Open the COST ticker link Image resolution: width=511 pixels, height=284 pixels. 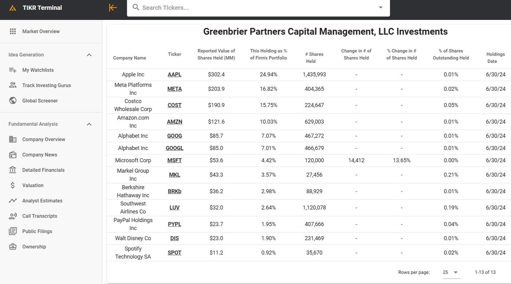point(175,105)
